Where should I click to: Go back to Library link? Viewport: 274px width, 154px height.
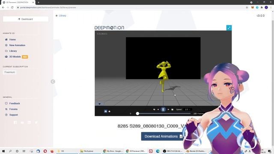click(x=61, y=15)
